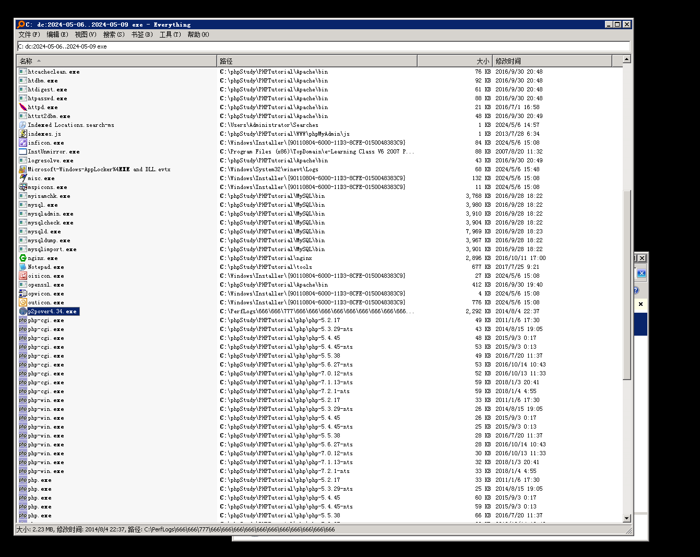Click php-cgi.exe icon in the php-5.2.17 row
This screenshot has height=557, width=700.
[23, 320]
